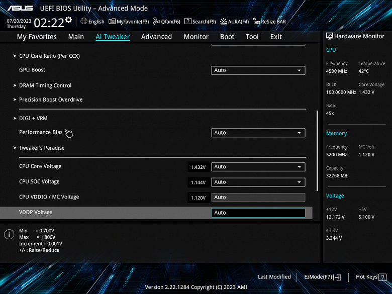This screenshot has height=294, width=392.
Task: Click the 32768 MB capacity value
Action: 337,175
